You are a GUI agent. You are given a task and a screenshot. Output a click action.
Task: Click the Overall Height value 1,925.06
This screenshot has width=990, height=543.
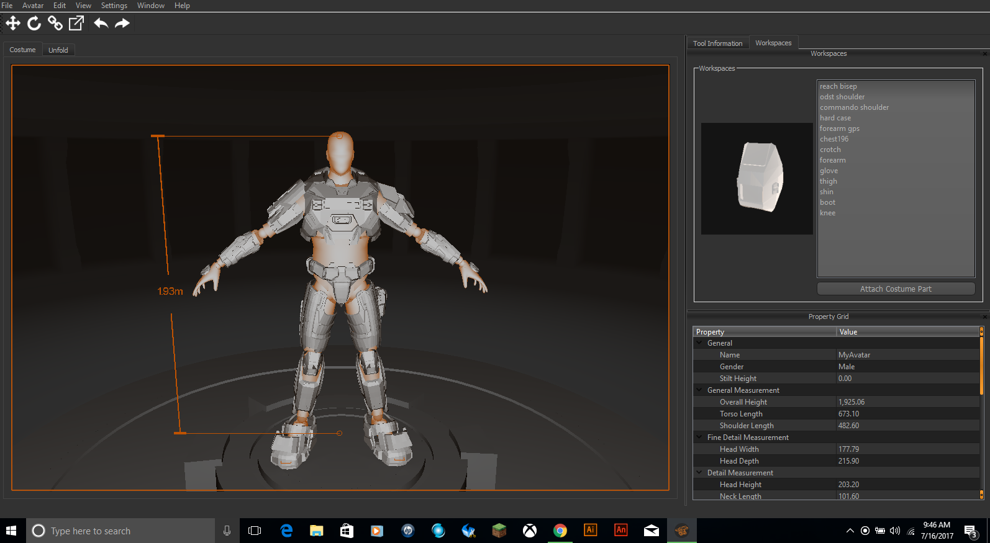pos(907,402)
